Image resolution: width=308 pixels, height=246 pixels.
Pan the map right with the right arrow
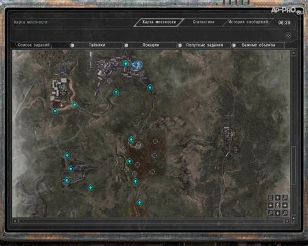click(x=285, y=205)
